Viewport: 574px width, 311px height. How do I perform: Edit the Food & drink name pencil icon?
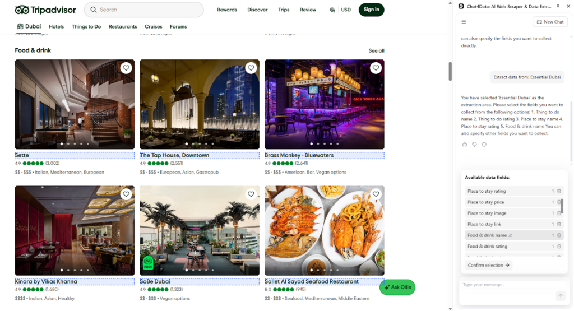pos(510,235)
